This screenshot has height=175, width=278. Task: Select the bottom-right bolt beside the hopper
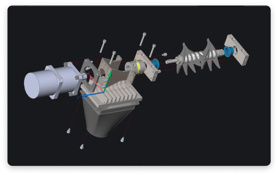pos(122,139)
